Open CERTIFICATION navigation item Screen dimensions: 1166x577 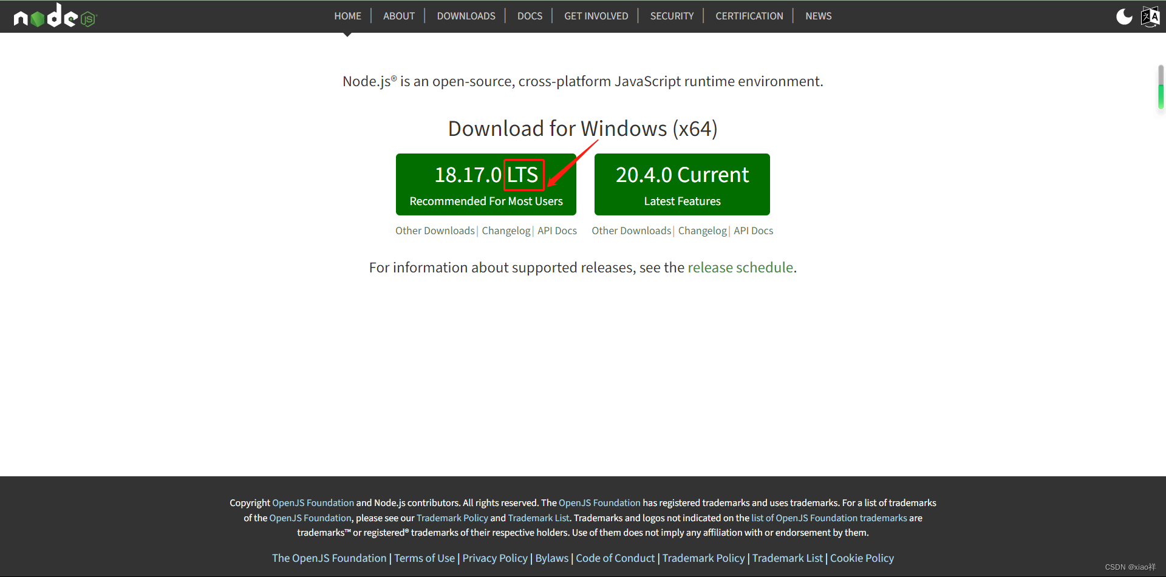pos(749,16)
